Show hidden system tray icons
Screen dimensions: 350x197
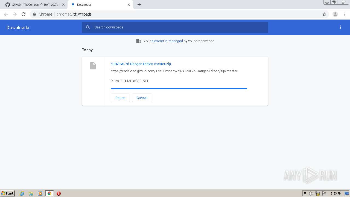(x=305, y=193)
